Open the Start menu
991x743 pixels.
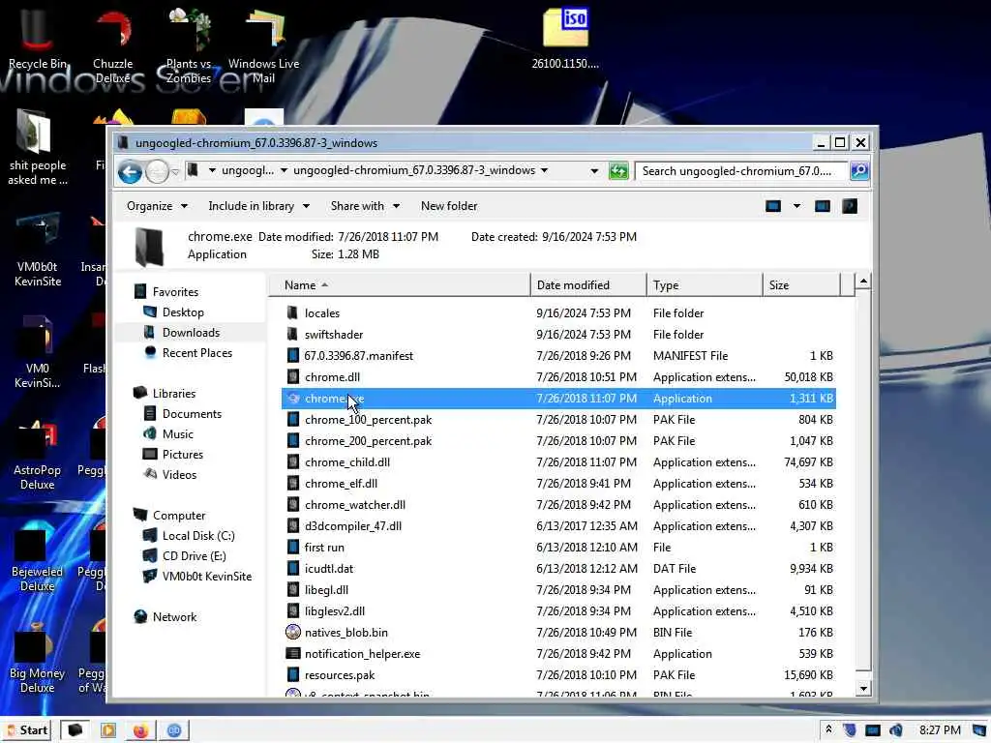(x=26, y=730)
